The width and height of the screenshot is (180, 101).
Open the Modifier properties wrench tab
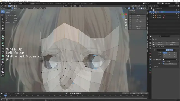click(x=150, y=59)
